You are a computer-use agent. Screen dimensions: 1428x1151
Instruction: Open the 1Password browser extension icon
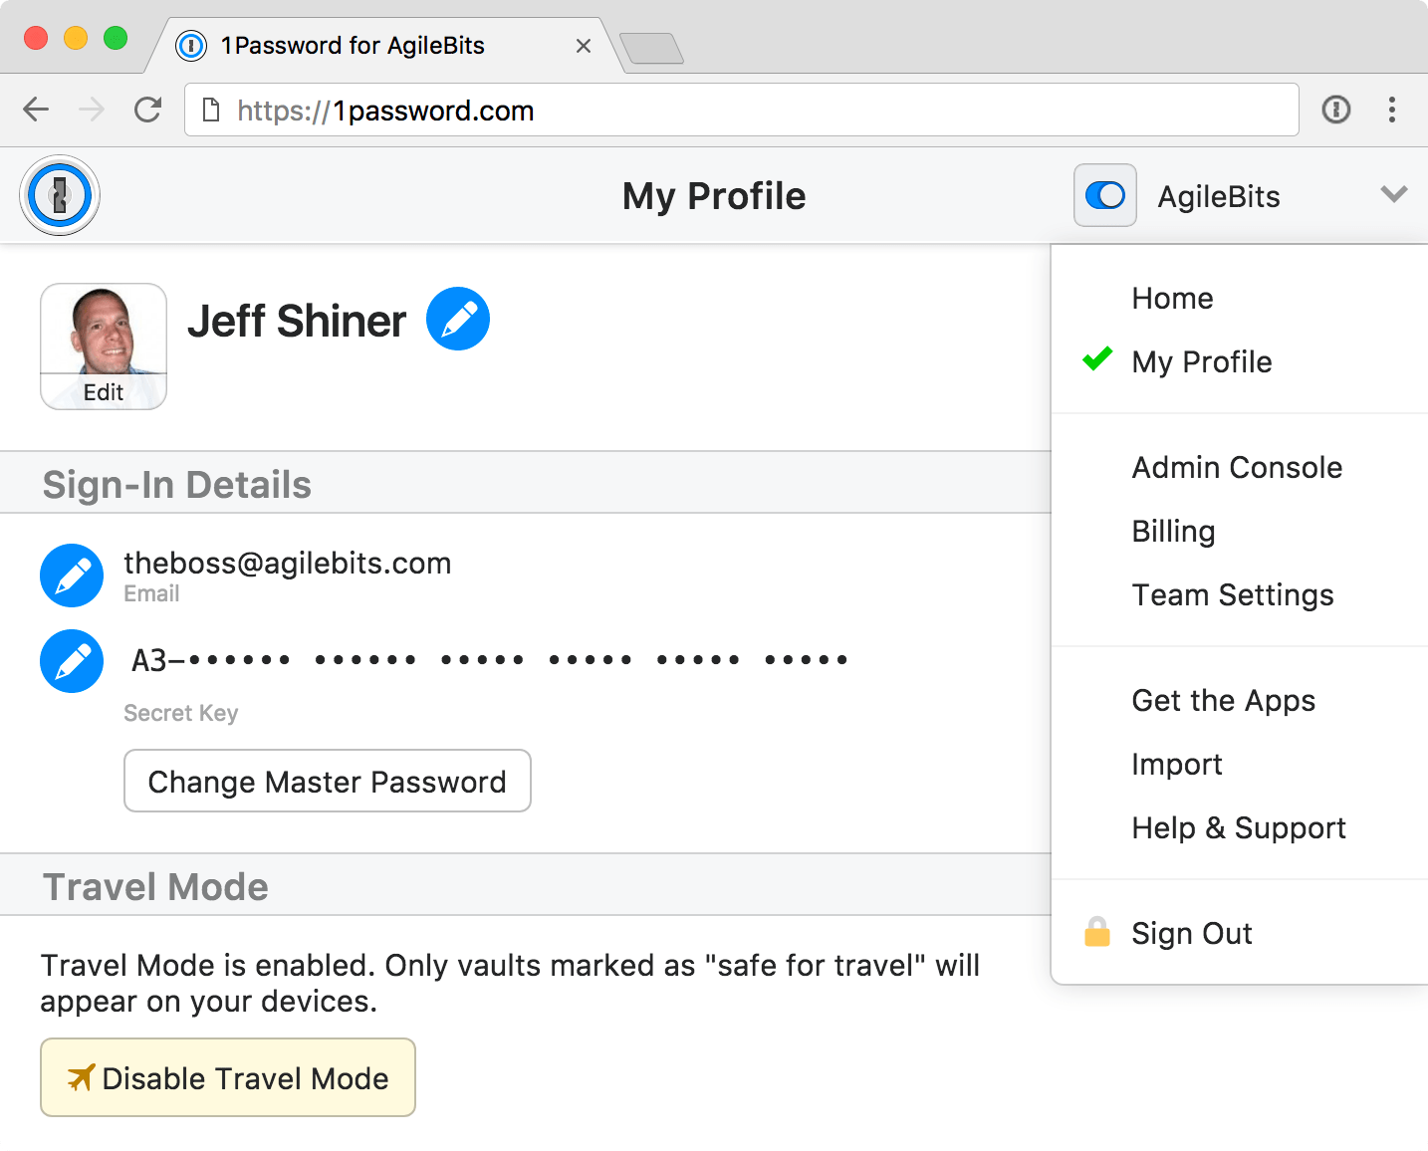tap(1336, 110)
